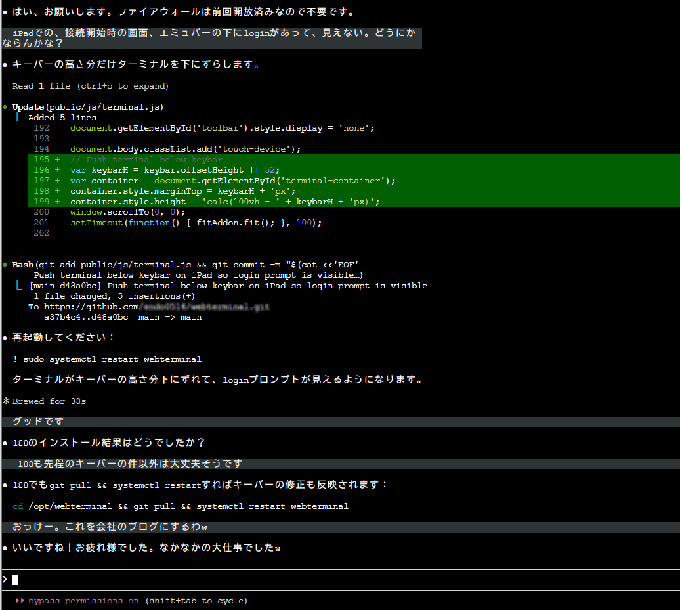Click the double-arrow bypass permissions icon
This screenshot has width=680, height=610.
coord(19,601)
